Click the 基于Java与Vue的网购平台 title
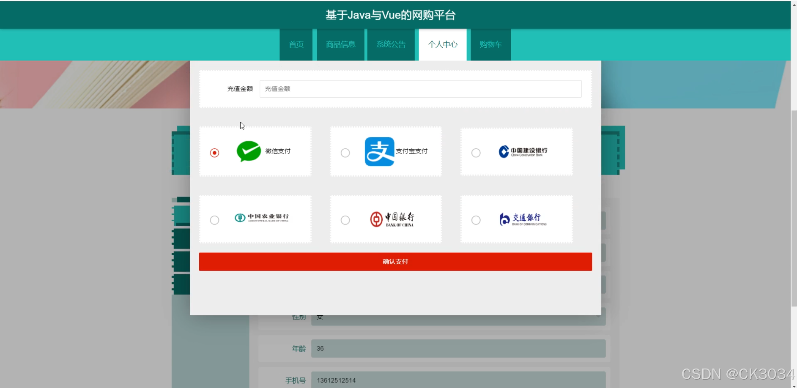Viewport: 797px width, 388px height. (x=390, y=15)
